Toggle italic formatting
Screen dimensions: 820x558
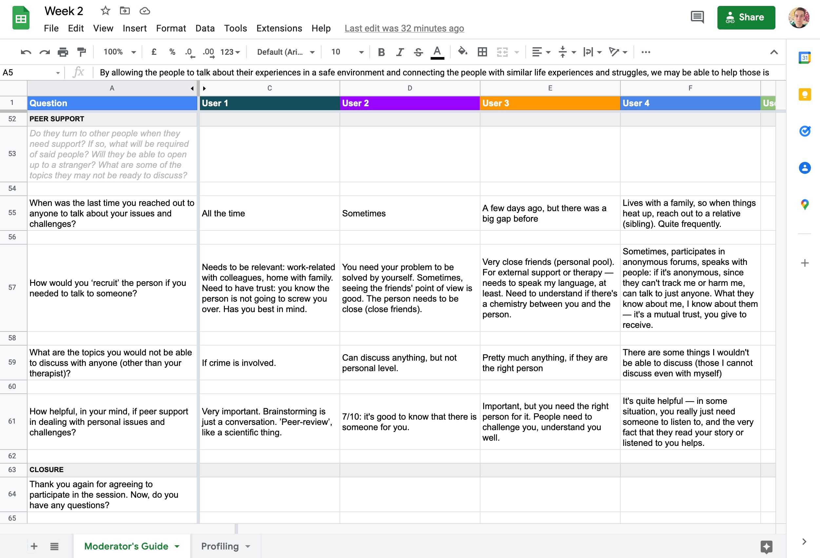click(x=400, y=52)
